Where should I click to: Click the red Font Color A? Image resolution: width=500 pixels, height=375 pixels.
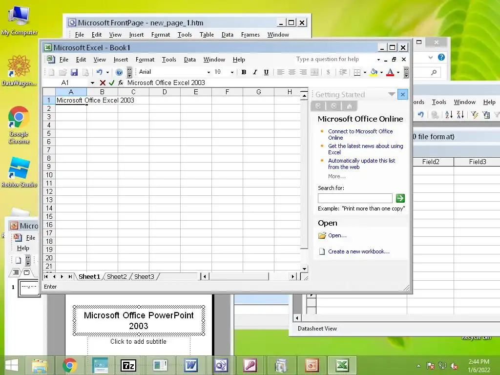point(390,72)
